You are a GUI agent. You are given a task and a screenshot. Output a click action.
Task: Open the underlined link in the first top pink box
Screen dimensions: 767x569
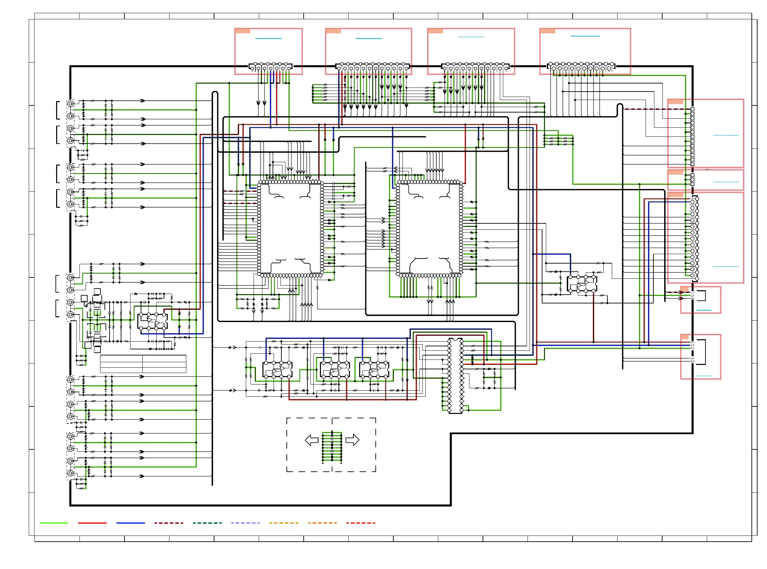pyautogui.click(x=269, y=38)
